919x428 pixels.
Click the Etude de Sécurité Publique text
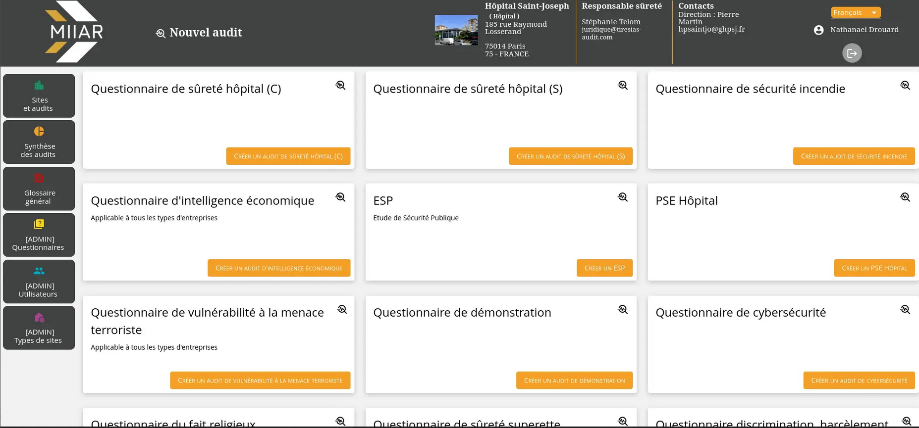click(416, 218)
